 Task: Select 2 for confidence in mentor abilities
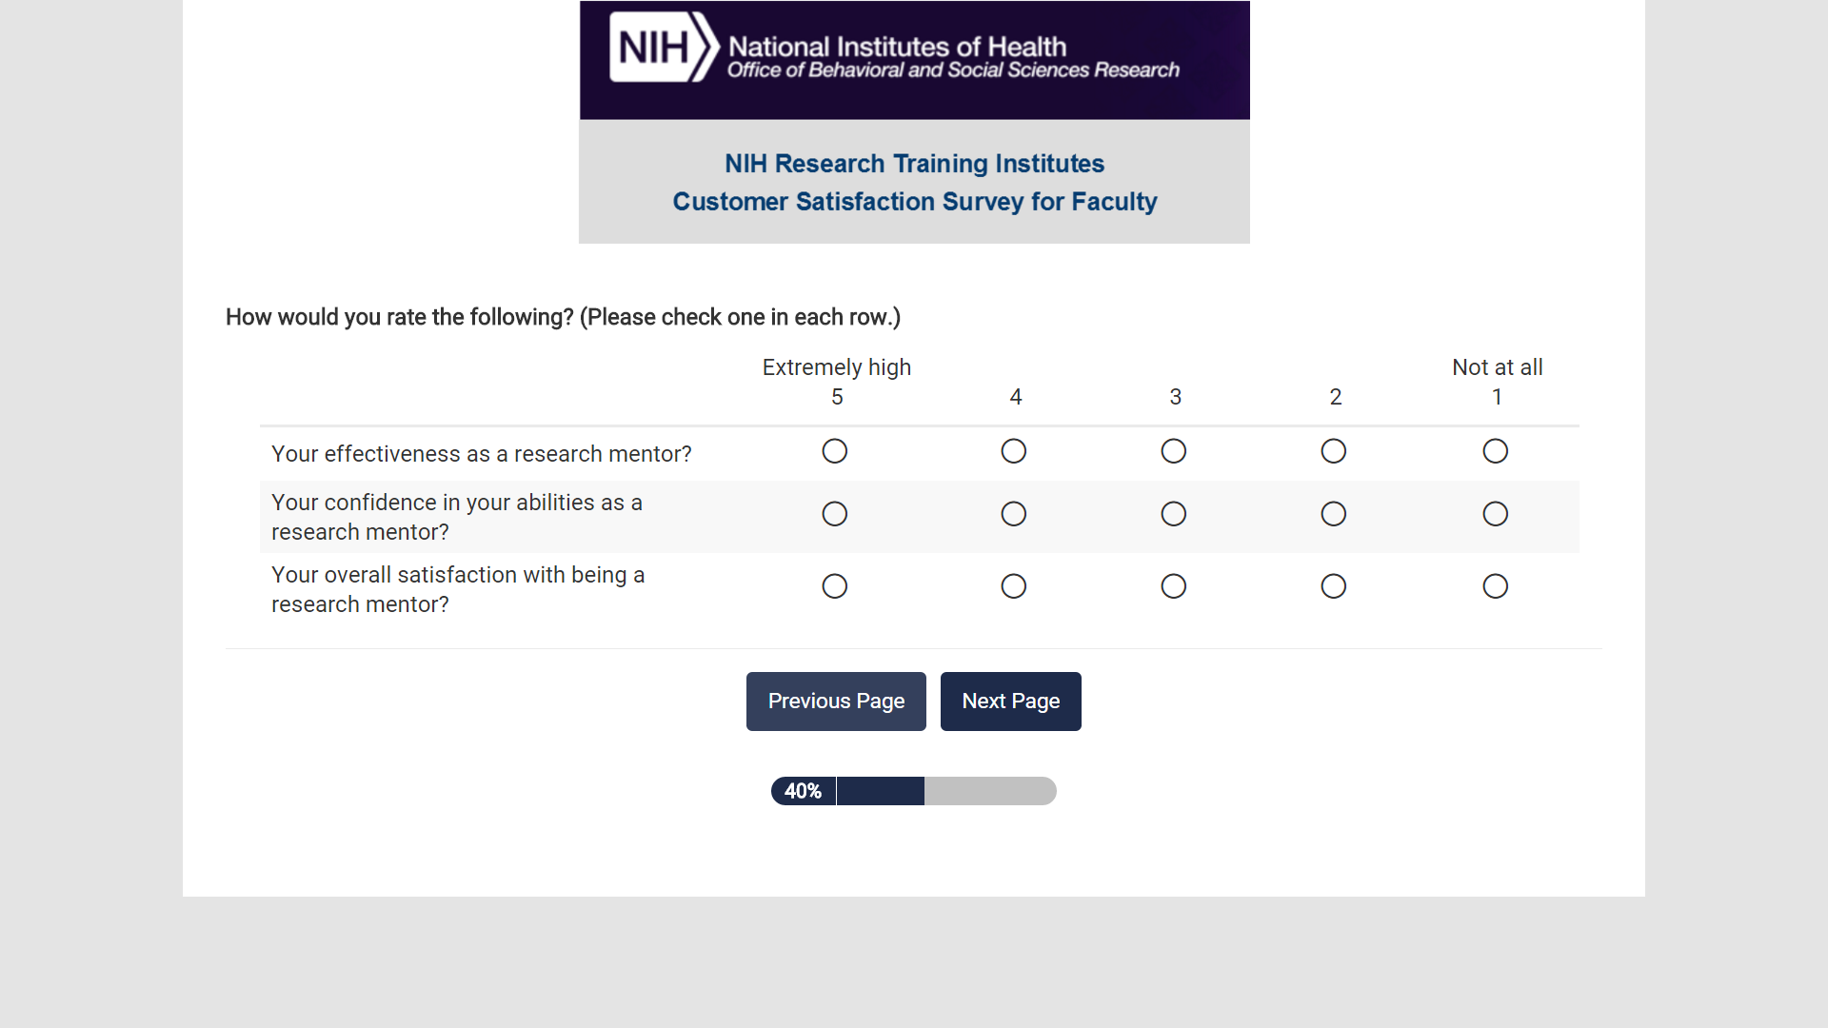point(1334,514)
